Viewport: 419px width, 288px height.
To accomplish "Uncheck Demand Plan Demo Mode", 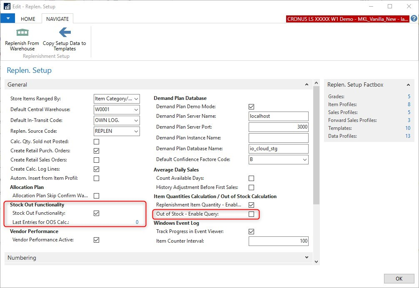I will [251, 107].
